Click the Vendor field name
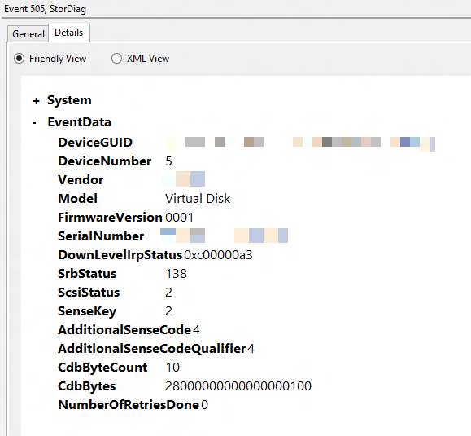Viewport: 471px width, 436px height. click(81, 180)
